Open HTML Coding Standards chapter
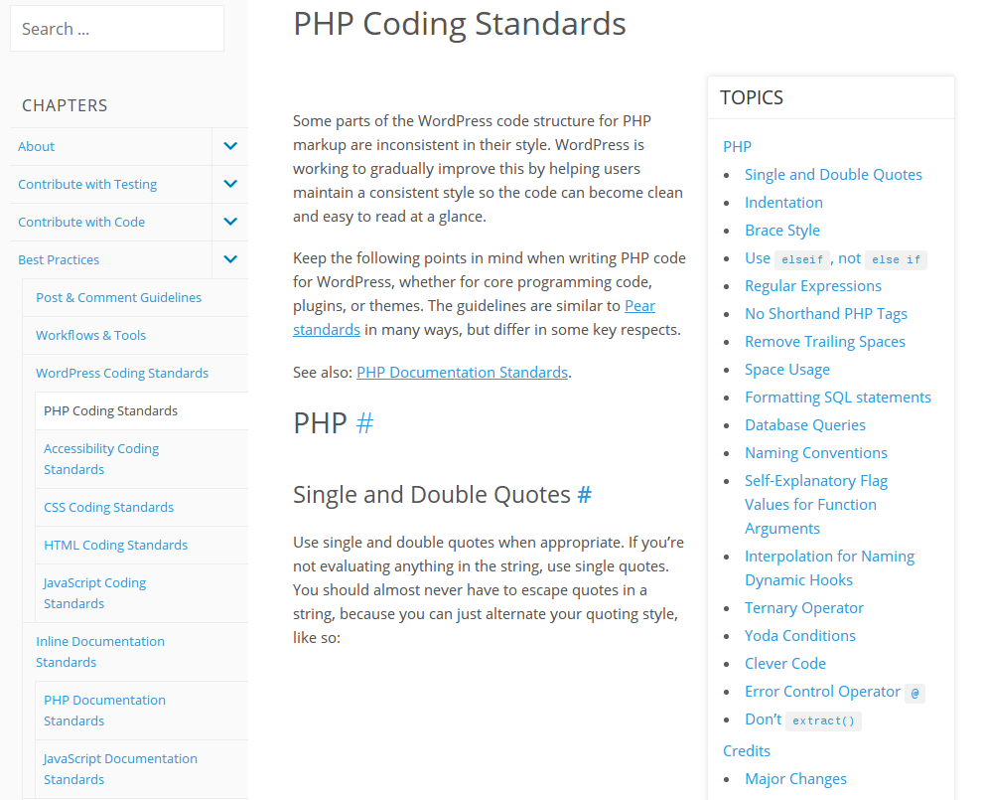 tap(115, 545)
